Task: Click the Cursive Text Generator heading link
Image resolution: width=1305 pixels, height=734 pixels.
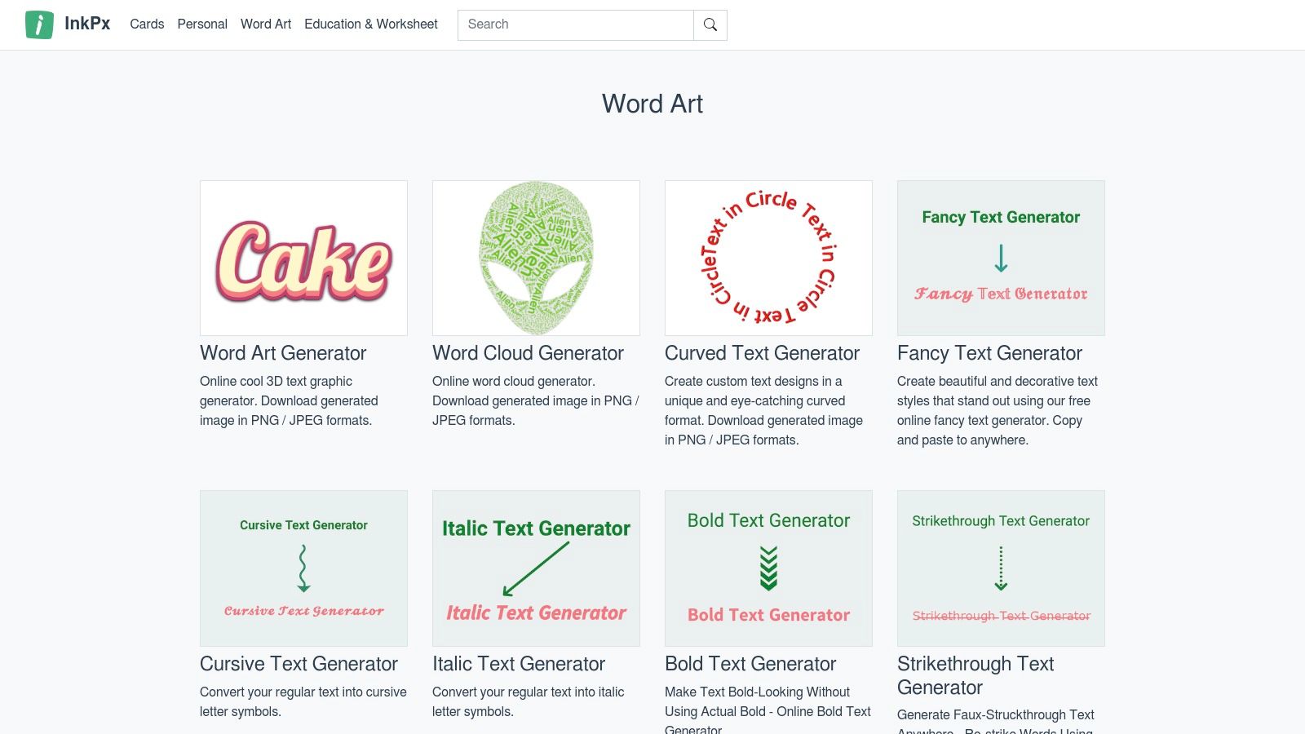Action: 299,664
